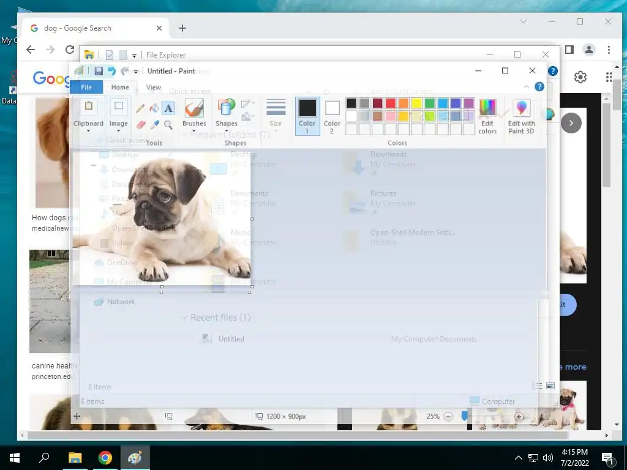Open Windows taskbar search

(x=44, y=458)
